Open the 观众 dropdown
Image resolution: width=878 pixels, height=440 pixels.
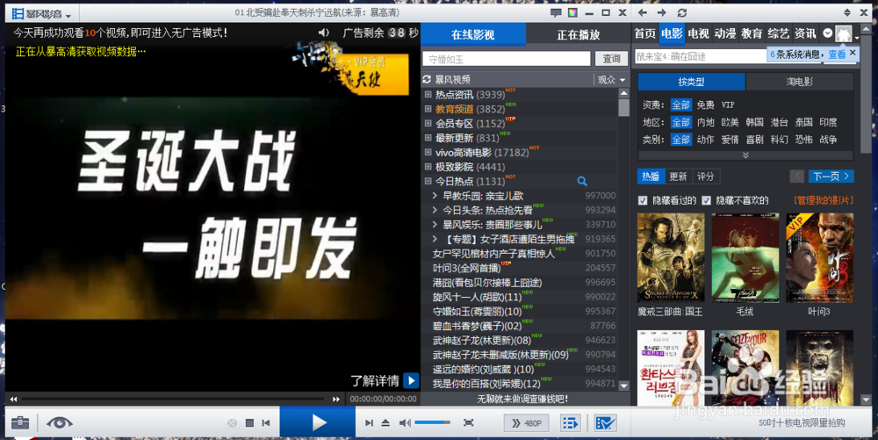(x=611, y=80)
